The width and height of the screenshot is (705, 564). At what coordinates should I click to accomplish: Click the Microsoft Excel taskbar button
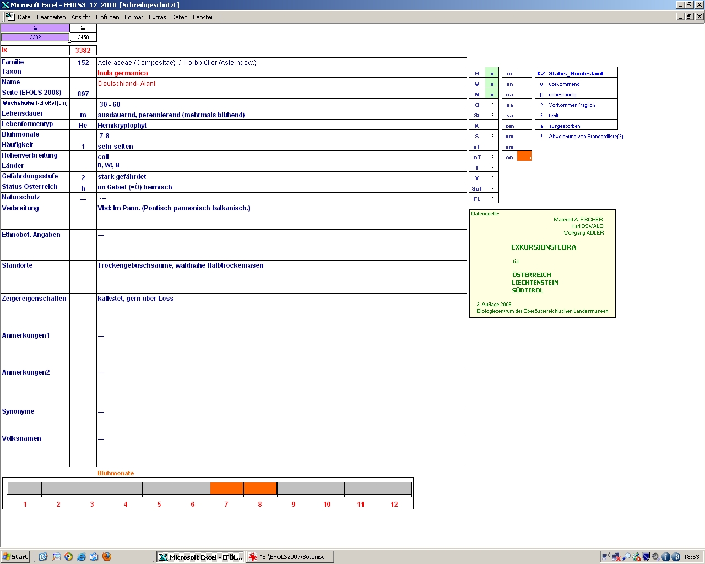200,557
